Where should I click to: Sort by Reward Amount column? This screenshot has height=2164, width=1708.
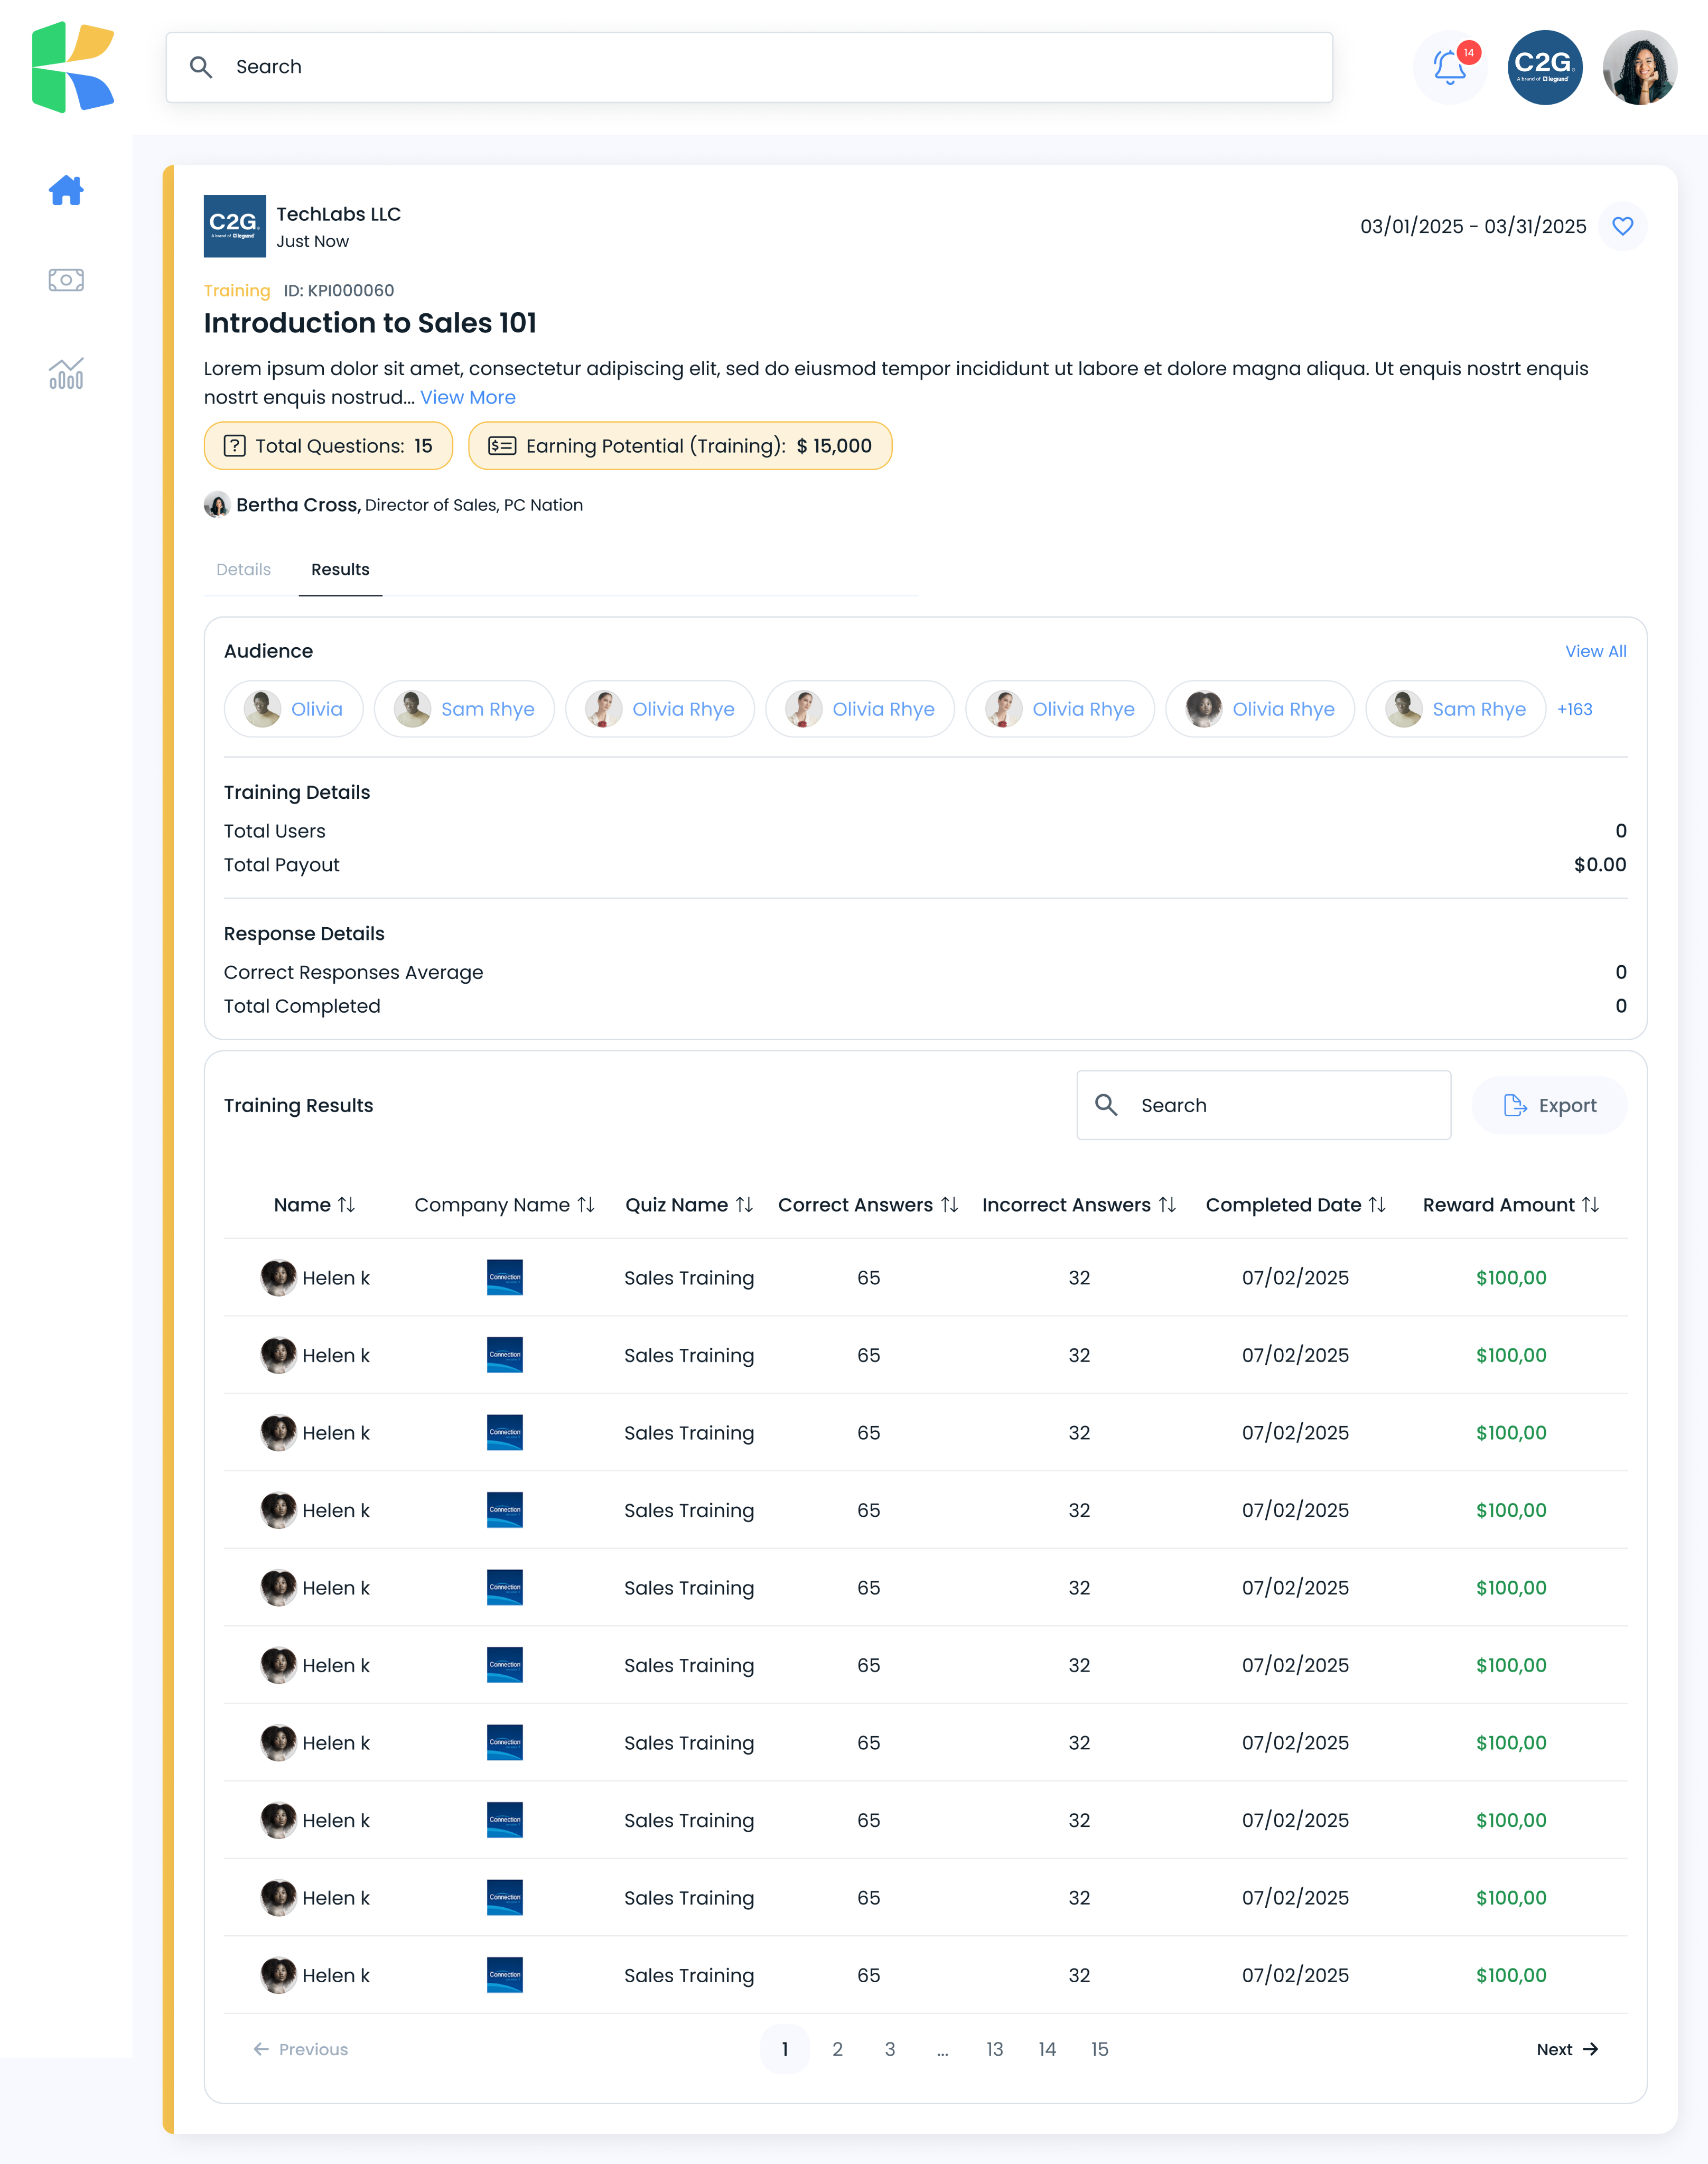(1590, 1205)
